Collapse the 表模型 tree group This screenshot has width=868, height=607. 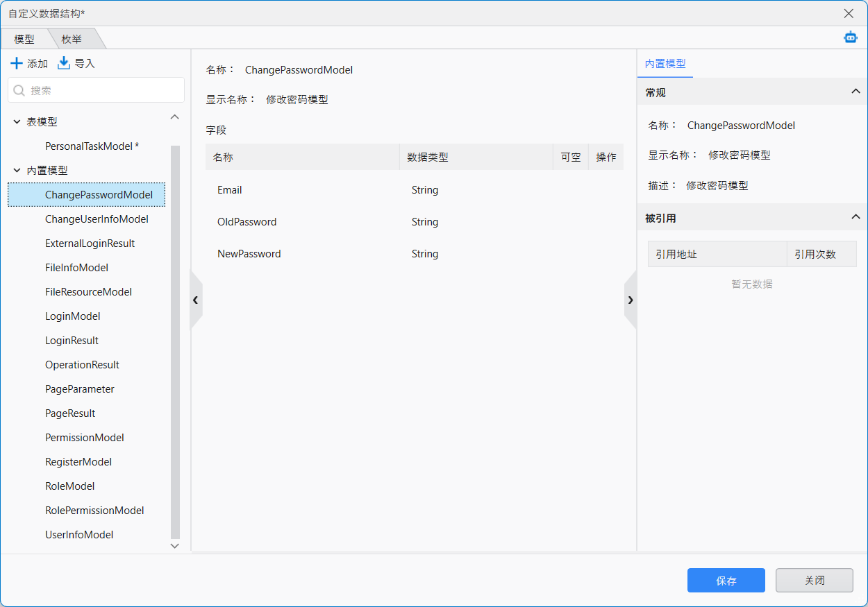tap(17, 122)
